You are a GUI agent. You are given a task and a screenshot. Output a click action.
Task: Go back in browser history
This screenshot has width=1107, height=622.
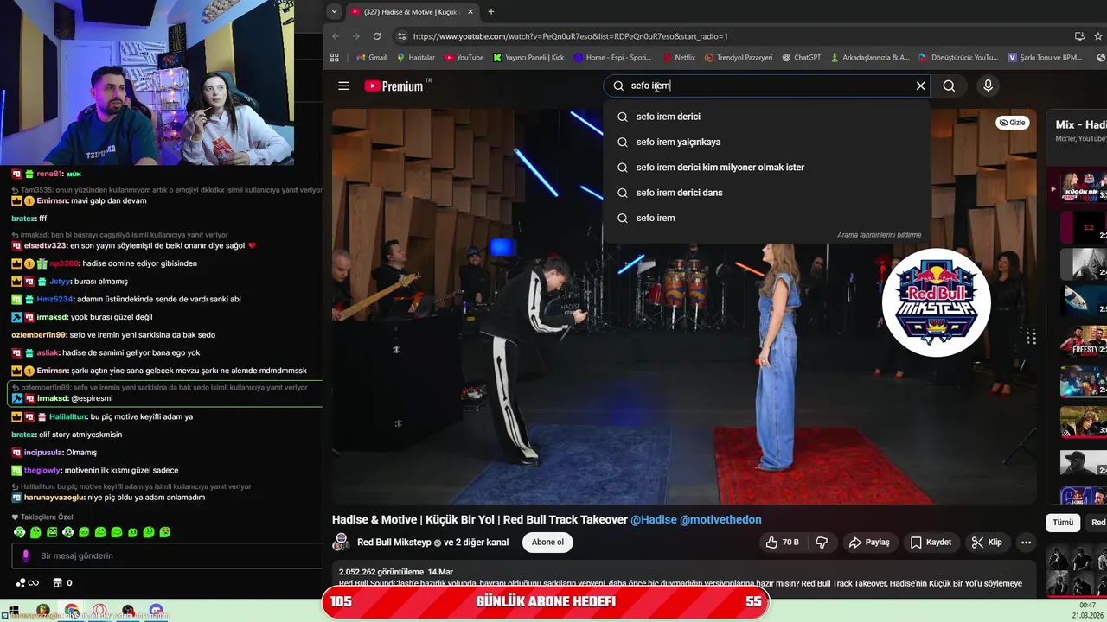point(336,36)
